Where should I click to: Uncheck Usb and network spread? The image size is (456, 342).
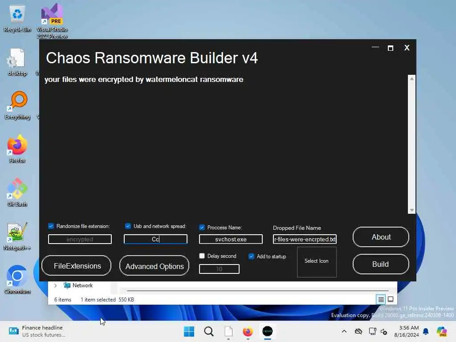128,226
